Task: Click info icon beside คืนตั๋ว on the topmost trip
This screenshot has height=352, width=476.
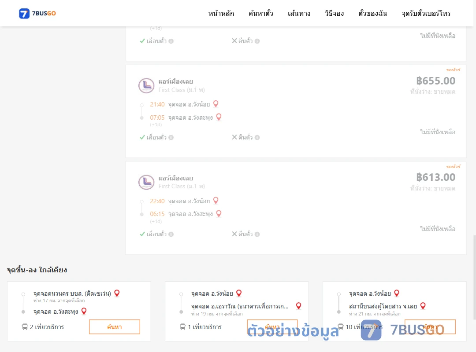Action: pyautogui.click(x=257, y=41)
